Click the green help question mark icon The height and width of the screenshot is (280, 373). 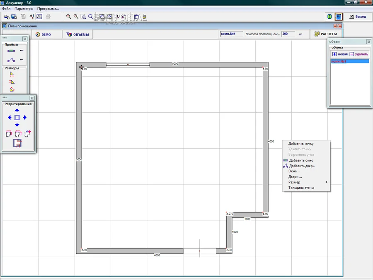[x=329, y=17]
